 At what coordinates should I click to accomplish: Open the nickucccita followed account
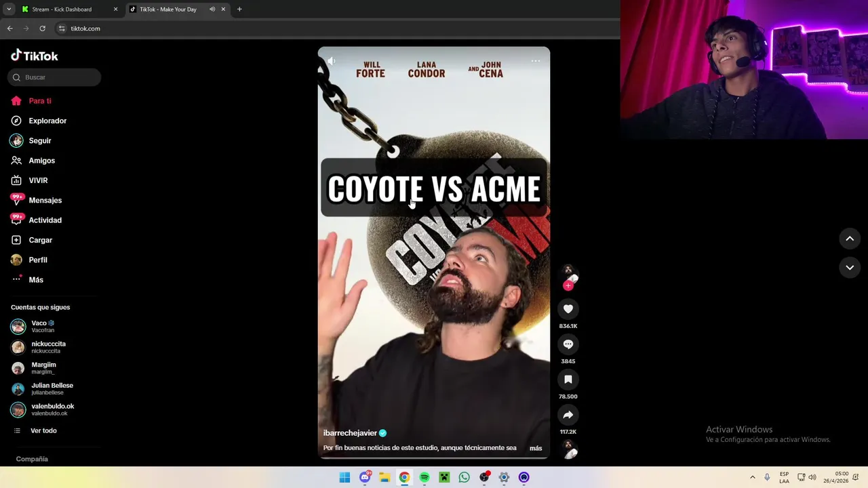pyautogui.click(x=39, y=347)
